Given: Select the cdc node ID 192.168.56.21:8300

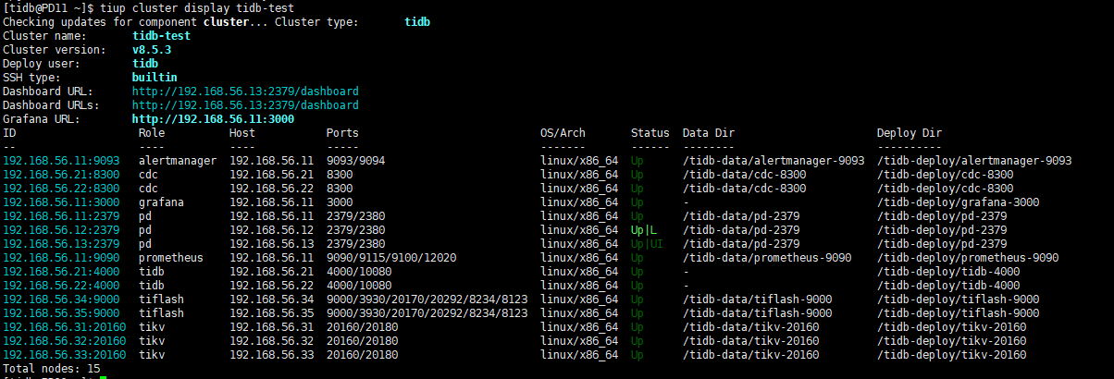Looking at the screenshot, I should pyautogui.click(x=61, y=175).
